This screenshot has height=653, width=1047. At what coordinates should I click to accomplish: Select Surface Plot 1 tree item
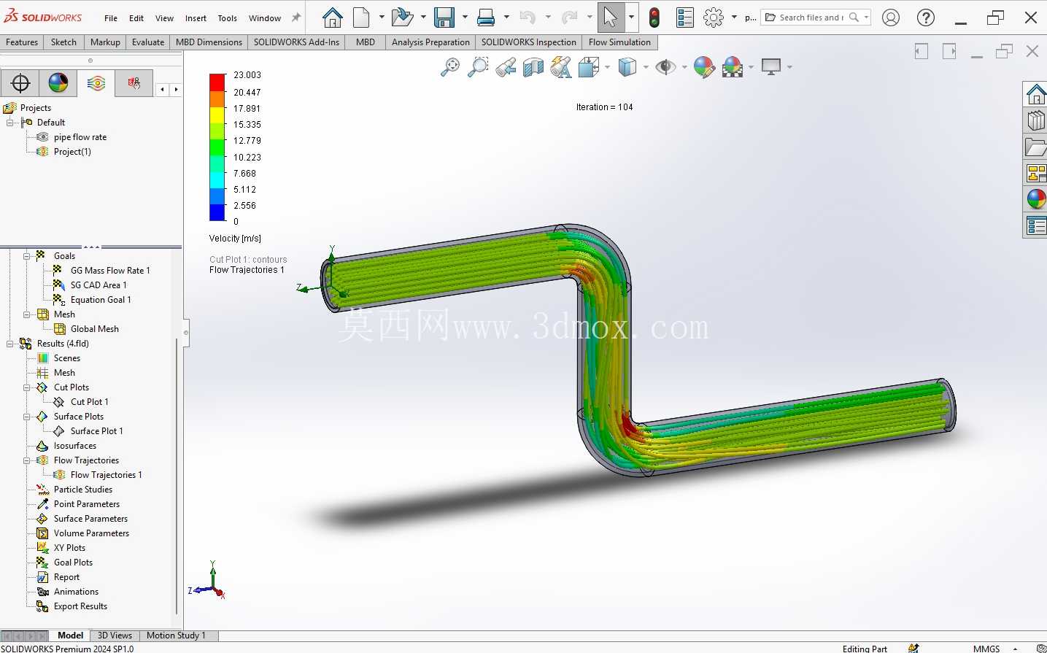96,431
